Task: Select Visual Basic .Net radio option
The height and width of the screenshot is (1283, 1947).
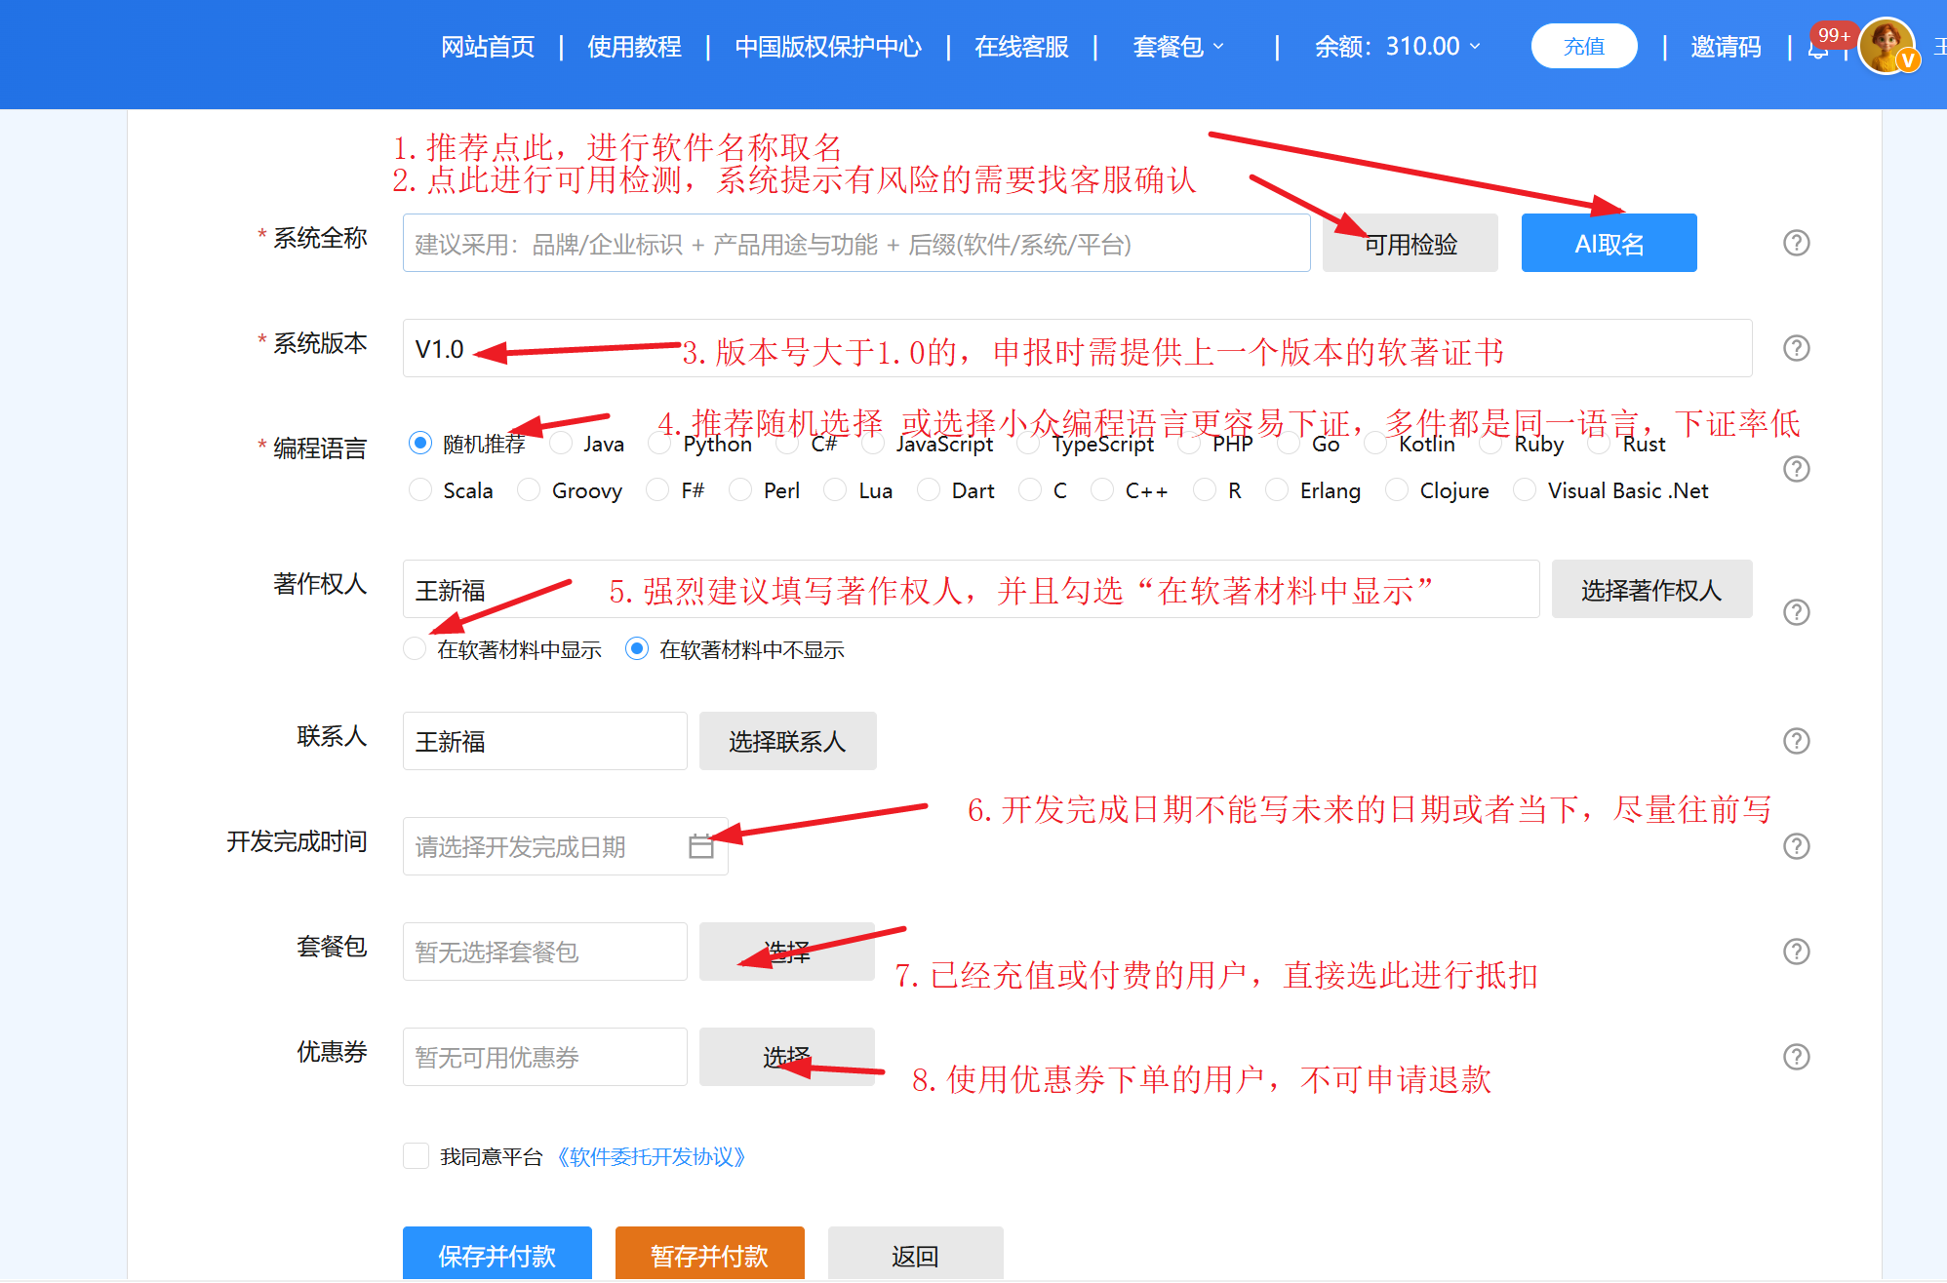Action: coord(1524,490)
